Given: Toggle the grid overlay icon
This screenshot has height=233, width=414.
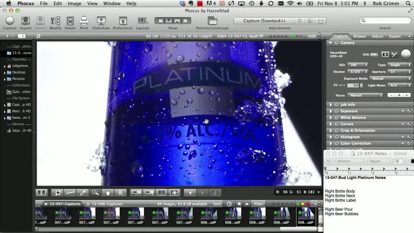Looking at the screenshot, I should click(x=161, y=193).
